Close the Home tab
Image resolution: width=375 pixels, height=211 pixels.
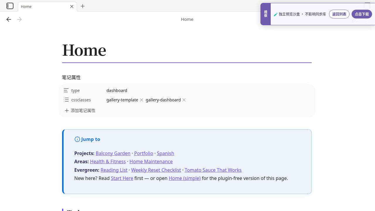72,6
